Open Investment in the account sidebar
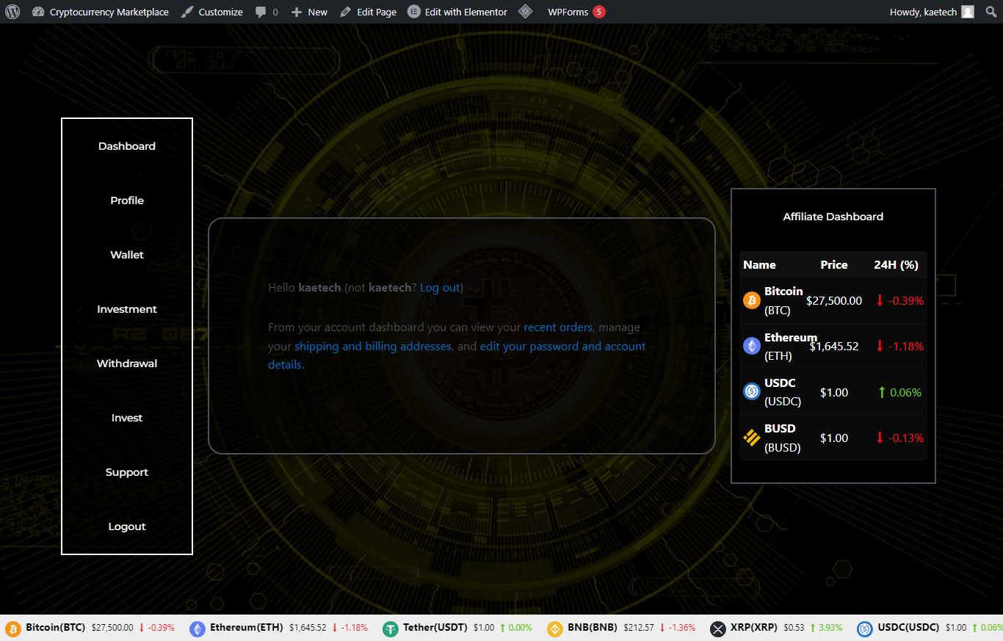 pyautogui.click(x=127, y=309)
